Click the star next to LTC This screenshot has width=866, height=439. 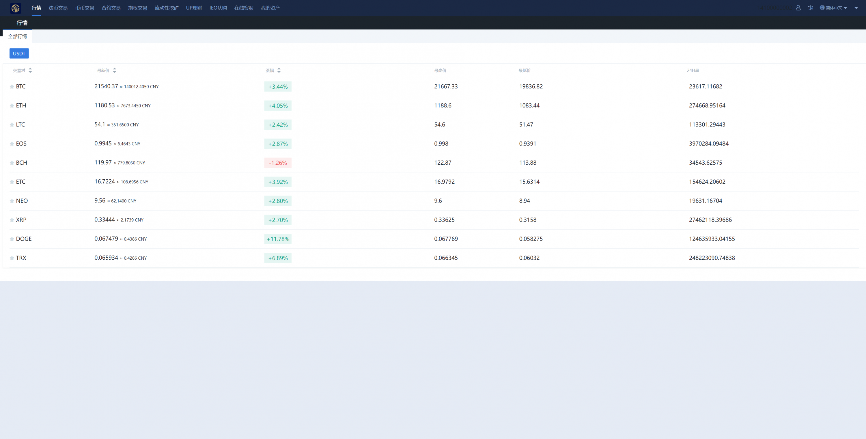click(12, 125)
